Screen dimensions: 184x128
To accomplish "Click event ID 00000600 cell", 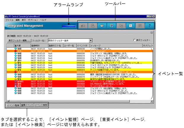I will click(x=81, y=84).
